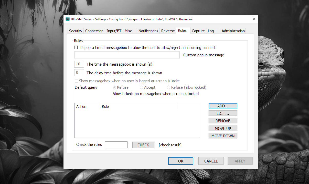This screenshot has width=309, height=184.
Task: Click the UltraVNC eye icon in title bar
Action: [68, 19]
